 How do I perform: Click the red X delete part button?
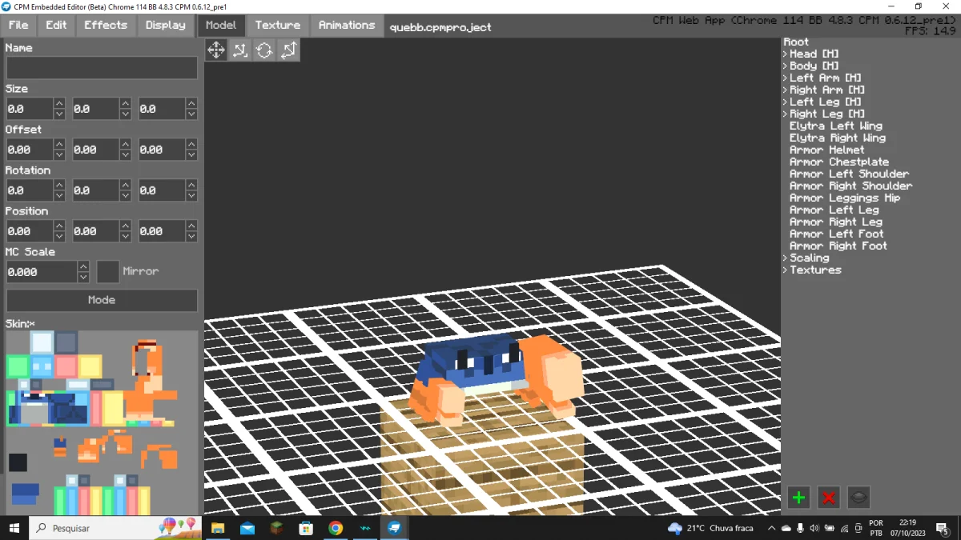[829, 498]
